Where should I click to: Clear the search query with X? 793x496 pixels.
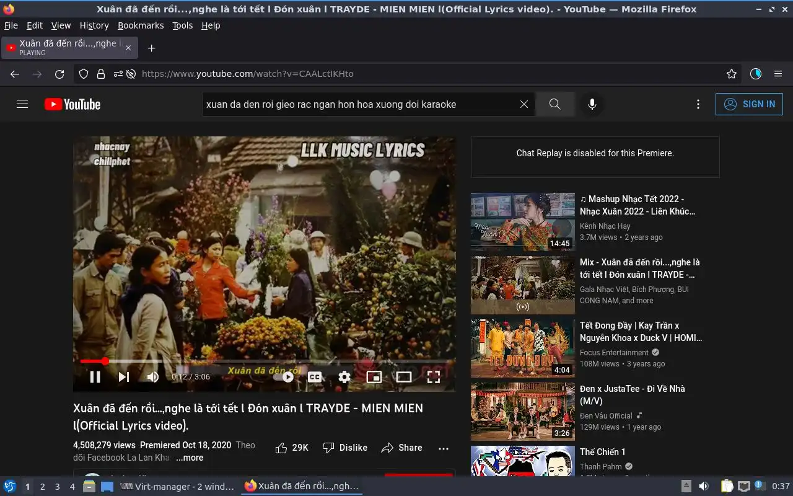524,104
